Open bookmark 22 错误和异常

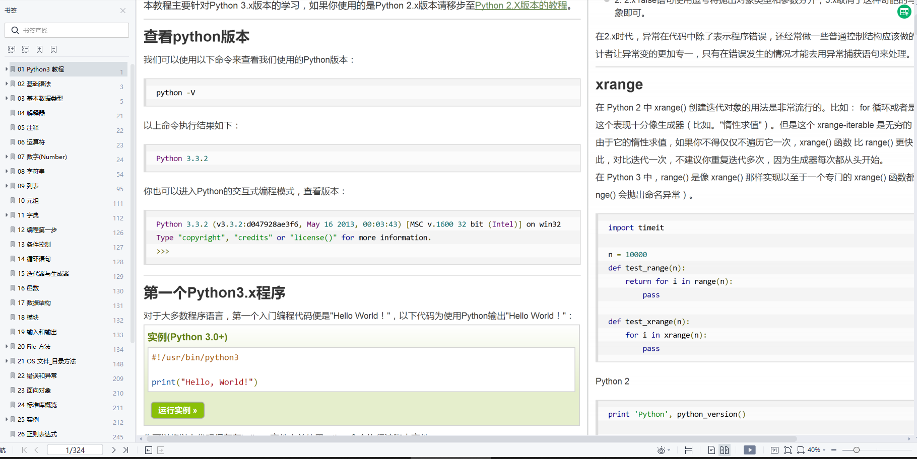coord(37,375)
